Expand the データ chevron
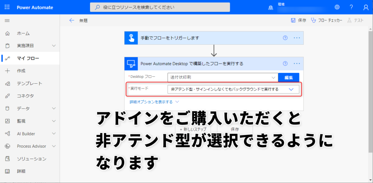This screenshot has height=183, width=373. coord(54,109)
